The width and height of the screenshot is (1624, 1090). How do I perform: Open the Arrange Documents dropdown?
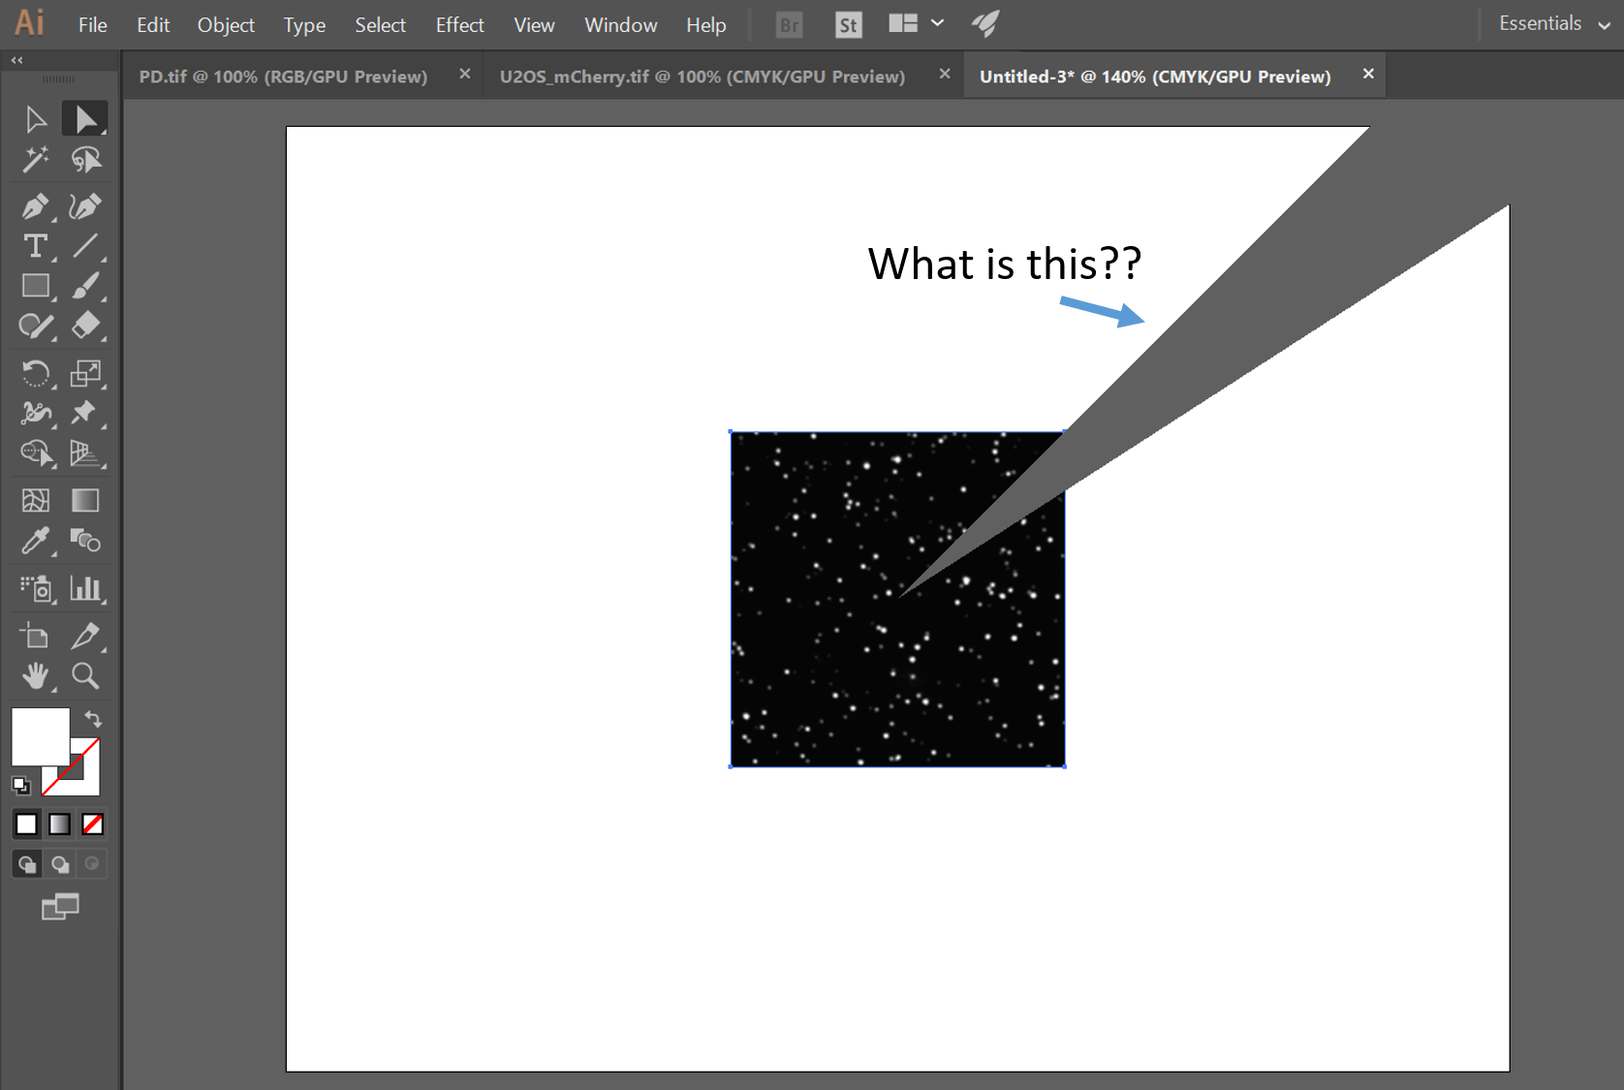915,22
